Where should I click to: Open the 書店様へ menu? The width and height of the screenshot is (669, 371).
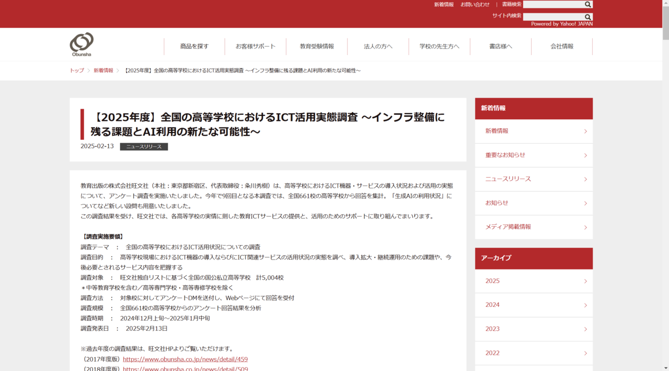501,46
